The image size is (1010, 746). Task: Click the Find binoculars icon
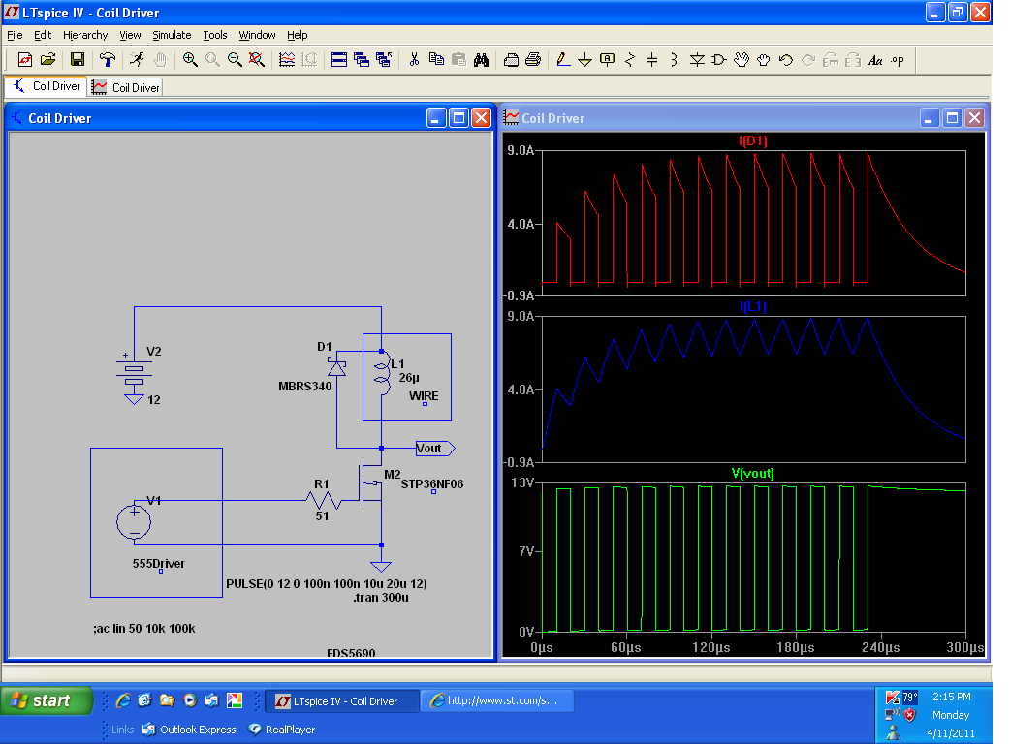481,60
